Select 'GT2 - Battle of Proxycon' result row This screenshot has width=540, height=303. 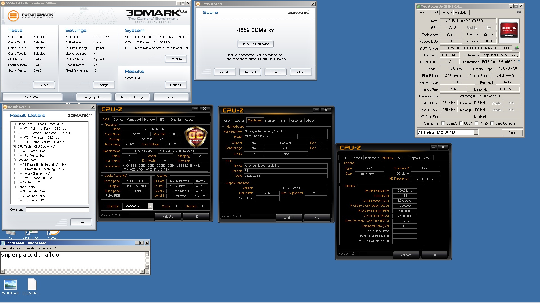(46, 133)
